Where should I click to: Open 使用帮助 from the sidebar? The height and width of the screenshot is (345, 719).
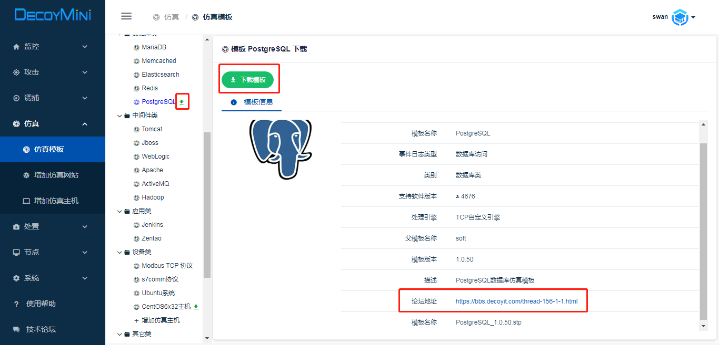click(x=41, y=304)
